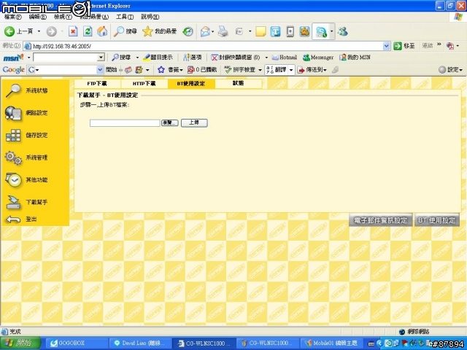
Task: Open the Back button history arrow
Action: (39, 31)
